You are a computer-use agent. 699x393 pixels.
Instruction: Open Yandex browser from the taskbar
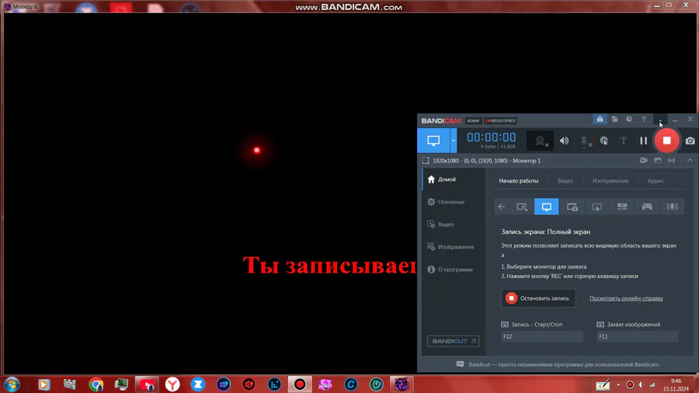coord(172,384)
